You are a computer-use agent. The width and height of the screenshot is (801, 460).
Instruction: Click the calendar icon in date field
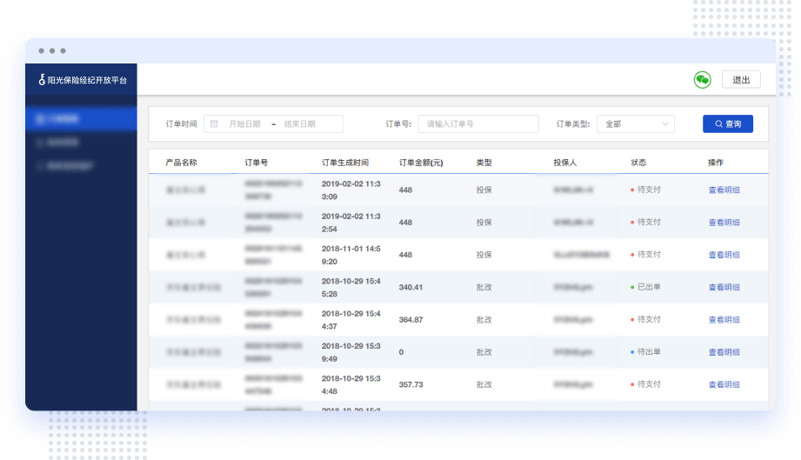[214, 124]
